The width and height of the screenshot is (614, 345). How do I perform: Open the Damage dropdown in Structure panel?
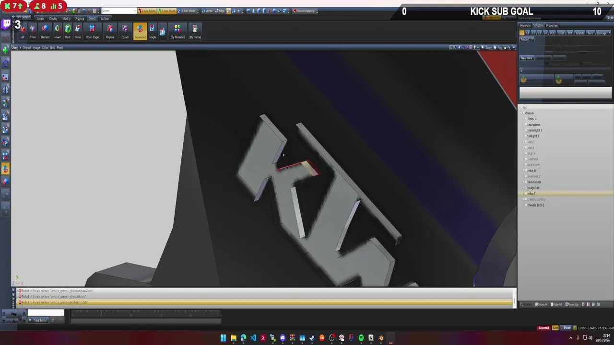[603, 33]
